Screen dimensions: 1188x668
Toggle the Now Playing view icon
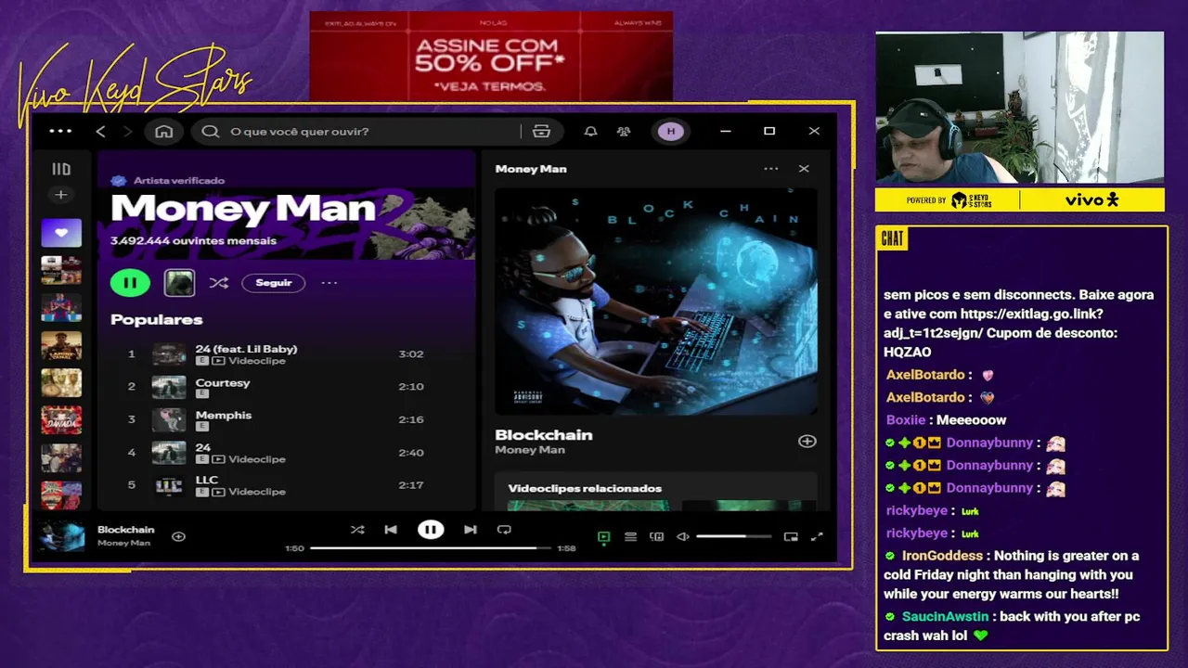pyautogui.click(x=604, y=536)
